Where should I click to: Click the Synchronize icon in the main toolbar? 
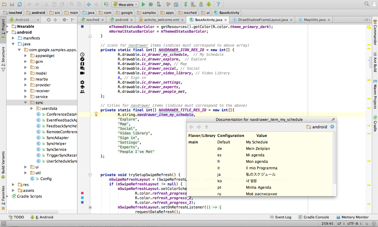(19, 4)
